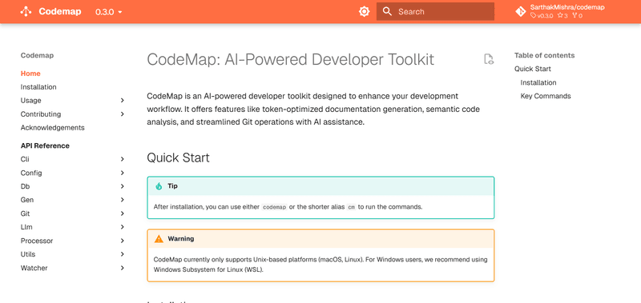Click the Quick Start heading
Viewport: 641px width, 303px height.
[x=178, y=157]
